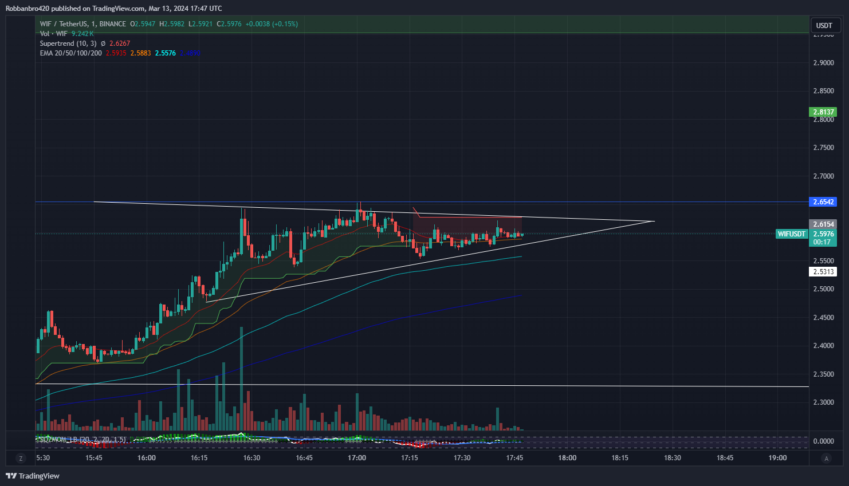The width and height of the screenshot is (849, 486).
Task: Click the 19:00 time axis label
Action: coord(777,458)
